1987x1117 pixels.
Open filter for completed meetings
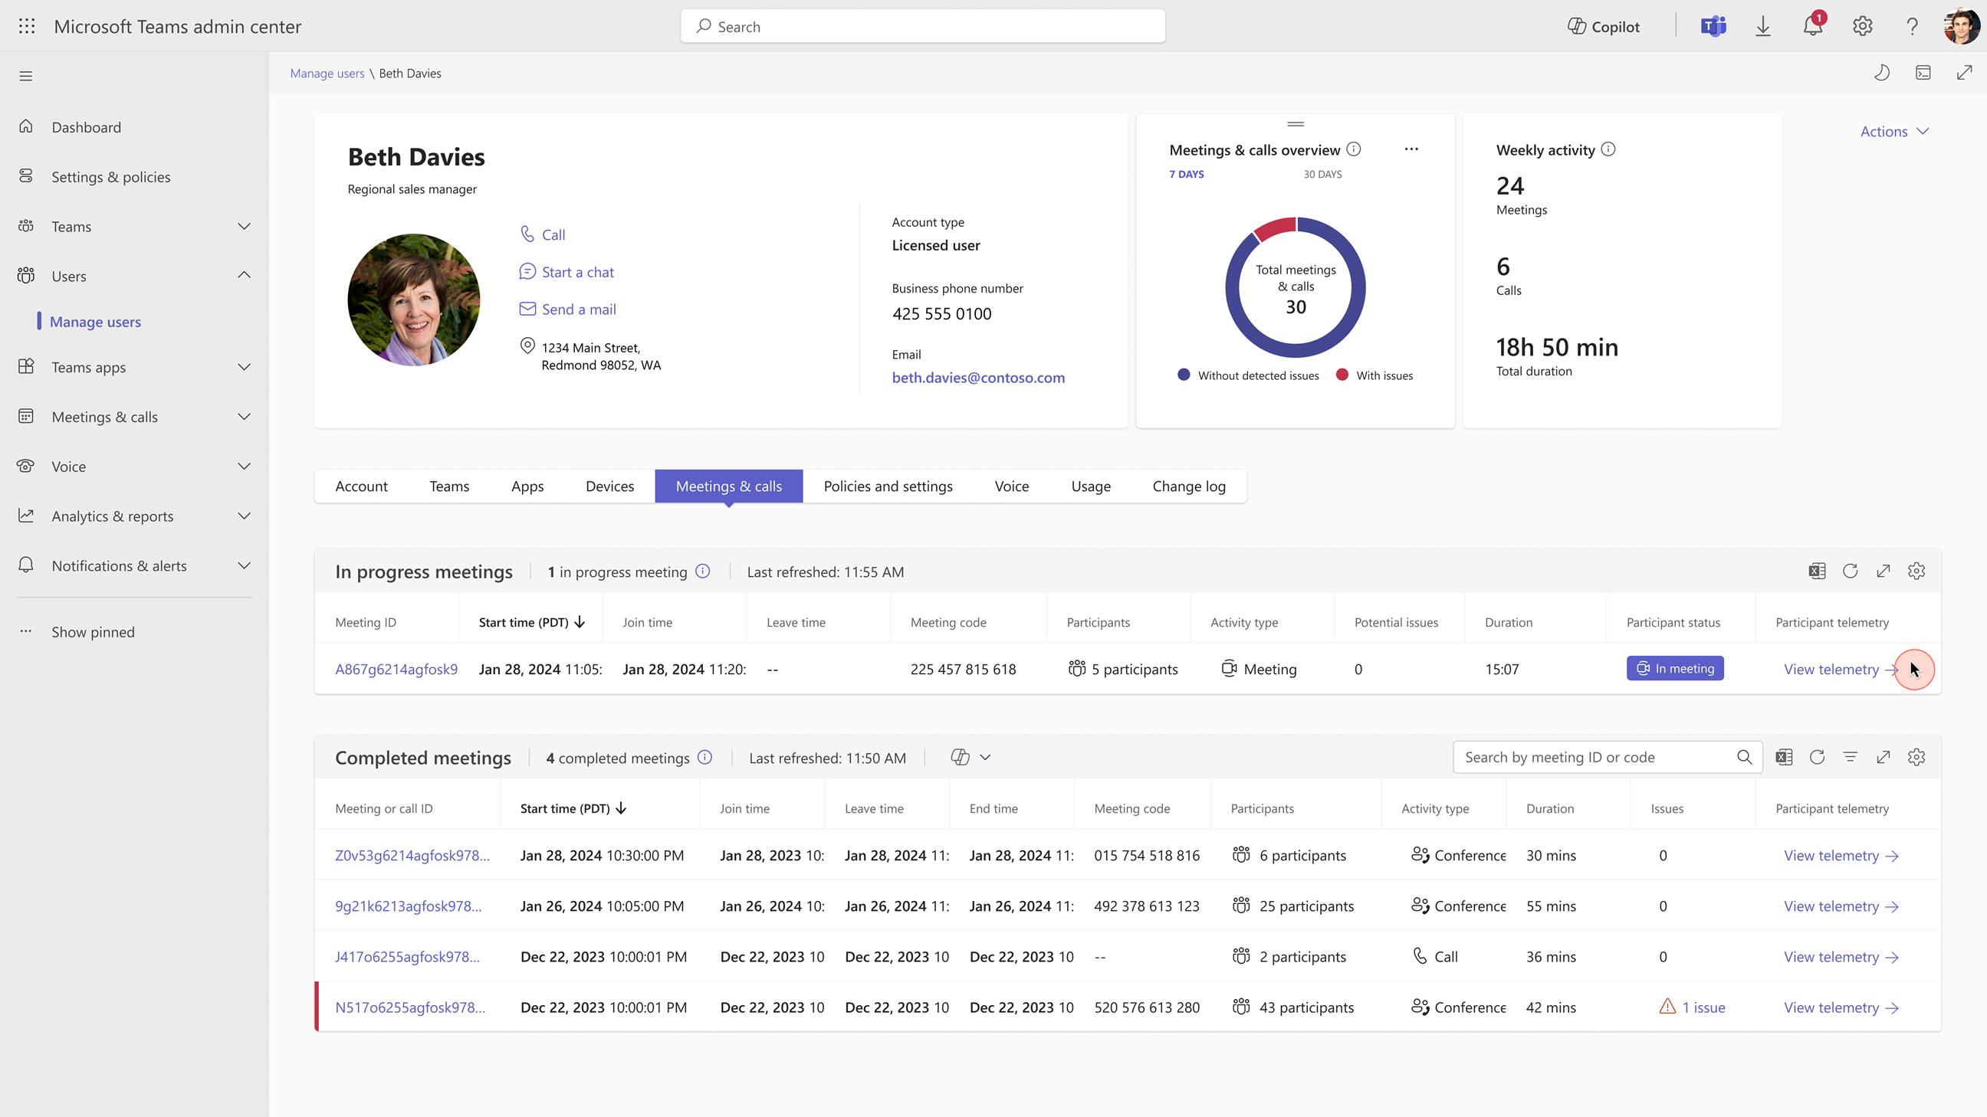coord(1850,757)
